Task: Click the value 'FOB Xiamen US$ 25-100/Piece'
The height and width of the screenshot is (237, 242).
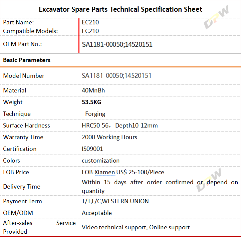Action: 123,172
